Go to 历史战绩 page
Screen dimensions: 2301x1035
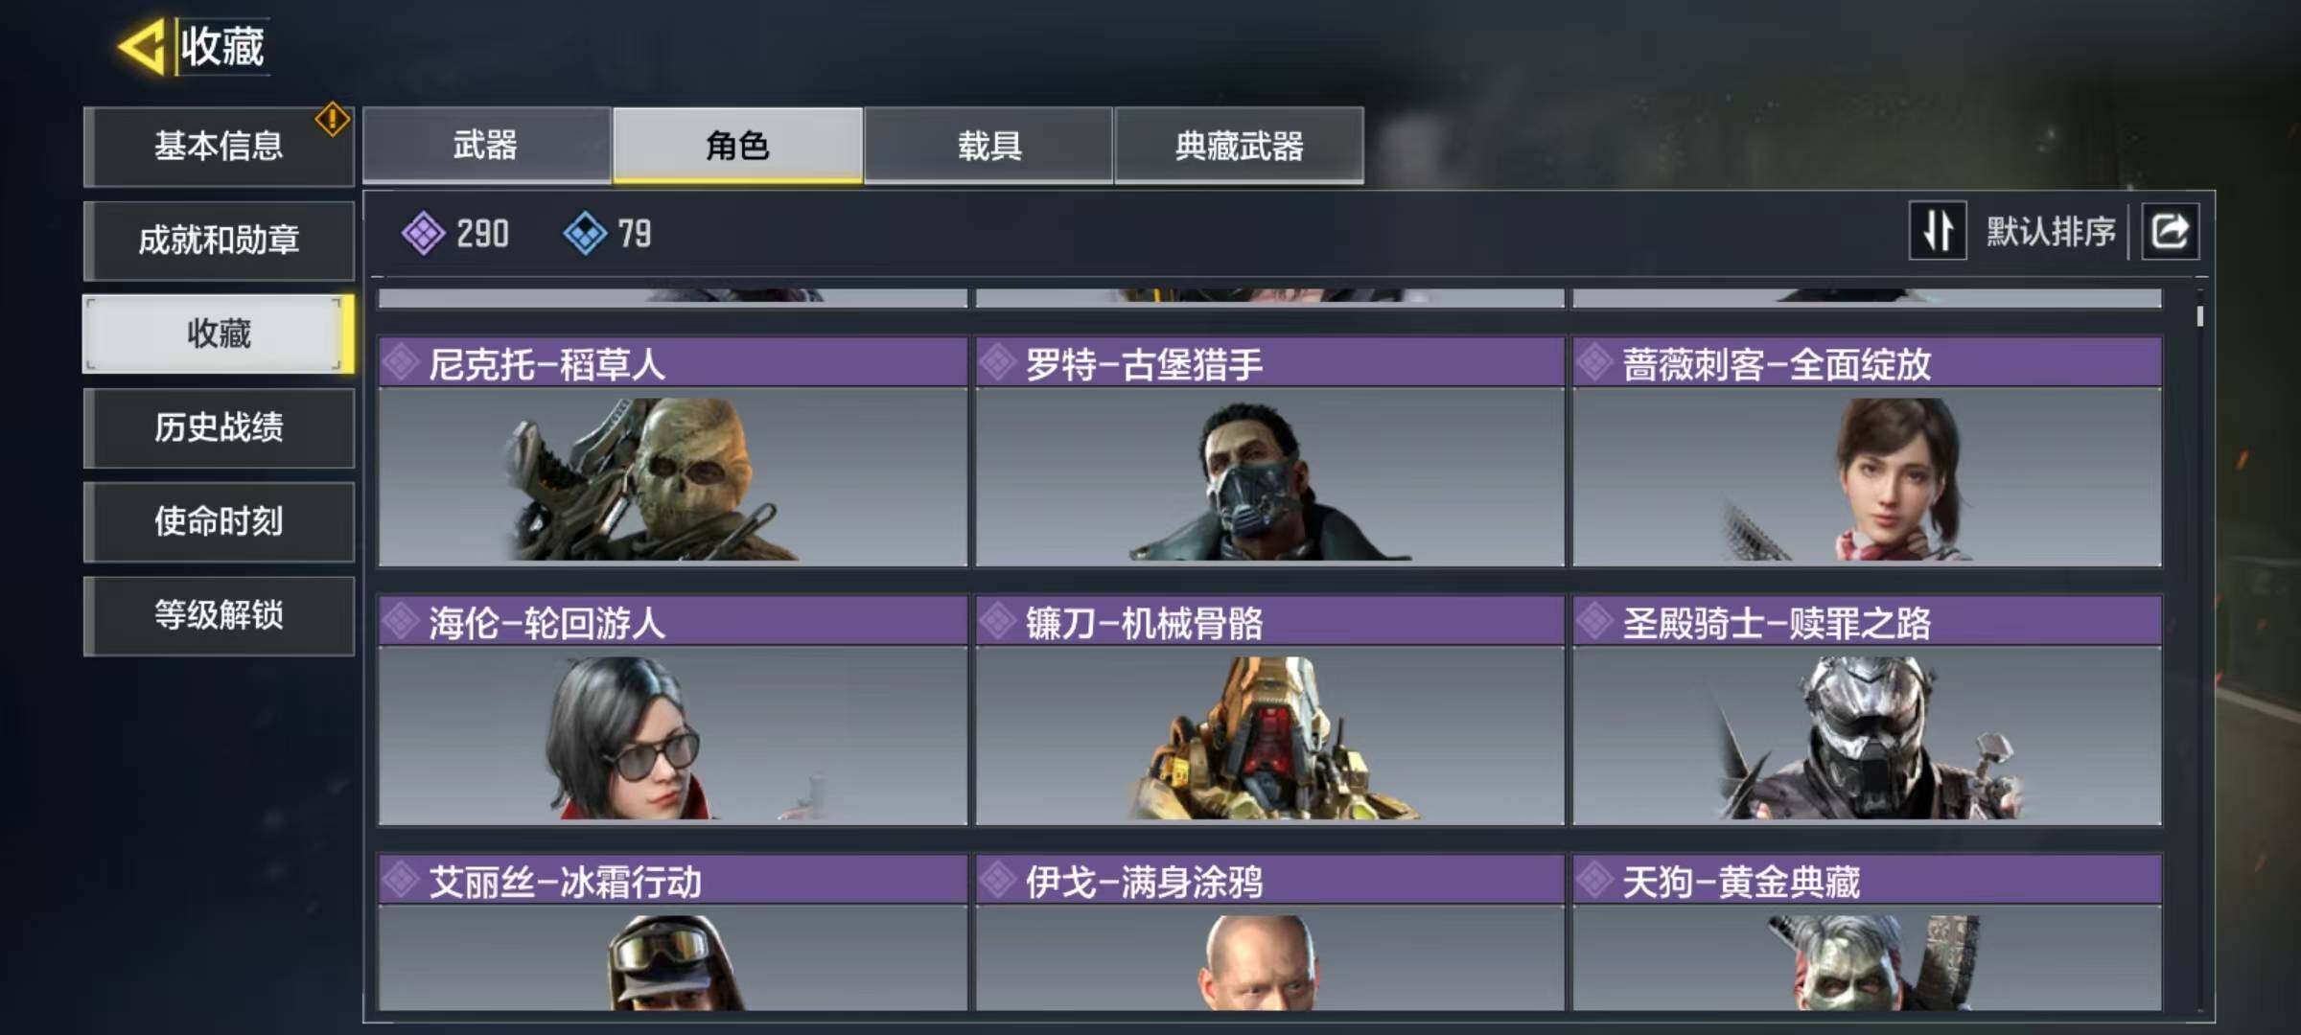(x=219, y=427)
